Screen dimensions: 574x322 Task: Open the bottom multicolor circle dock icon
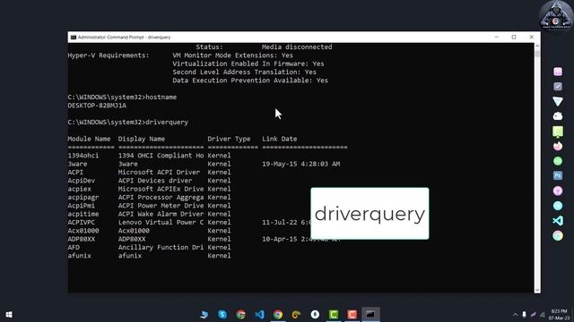(x=558, y=236)
